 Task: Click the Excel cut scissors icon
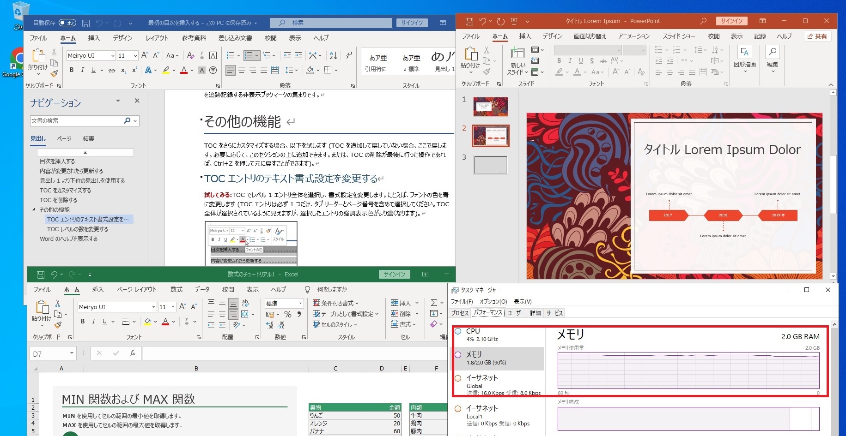(58, 303)
